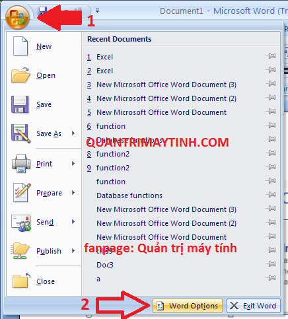Image resolution: width=288 pixels, height=319 pixels.
Task: Expand the Print submenu arrow
Action: point(73,164)
